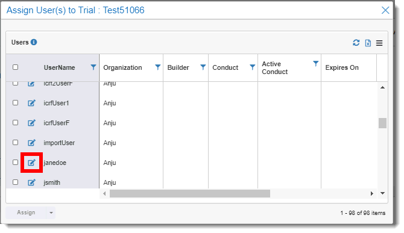Sort by the Expires On column header
Viewport: 404px width, 233px height.
click(x=342, y=67)
